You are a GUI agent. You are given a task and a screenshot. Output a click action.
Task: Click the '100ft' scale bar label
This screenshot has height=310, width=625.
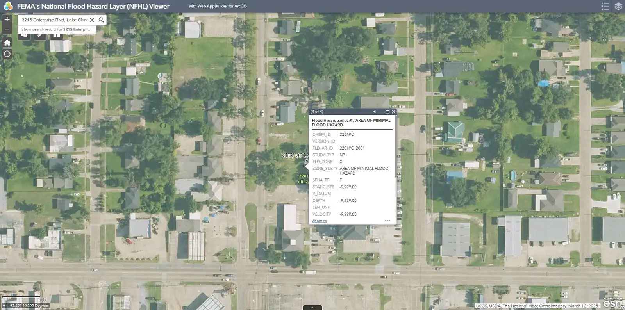(42, 299)
